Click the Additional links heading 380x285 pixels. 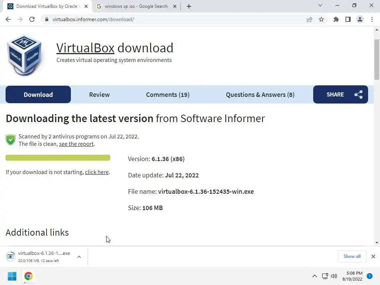(x=37, y=232)
